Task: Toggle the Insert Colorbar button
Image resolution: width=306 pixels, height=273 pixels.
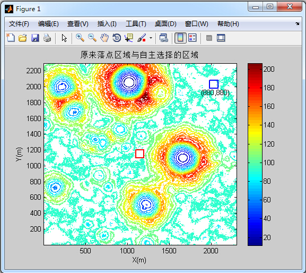Action: tap(180, 38)
